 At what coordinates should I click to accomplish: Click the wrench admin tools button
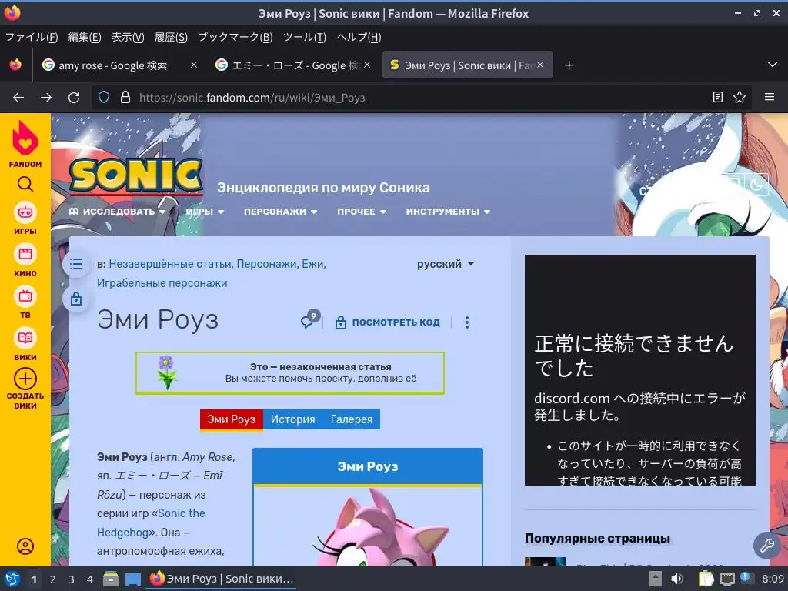[x=766, y=546]
